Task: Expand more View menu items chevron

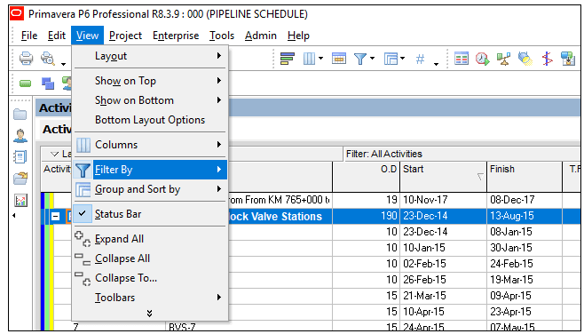Action: pyautogui.click(x=149, y=313)
